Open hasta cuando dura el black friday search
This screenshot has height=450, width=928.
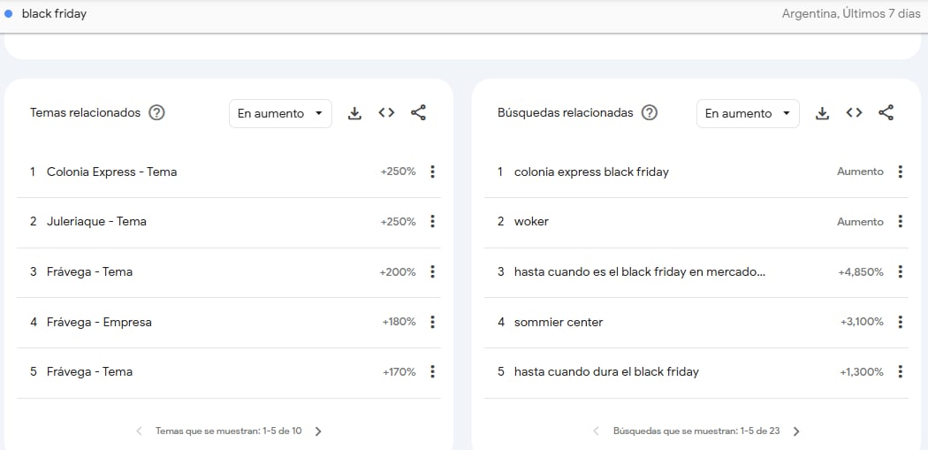pos(606,372)
